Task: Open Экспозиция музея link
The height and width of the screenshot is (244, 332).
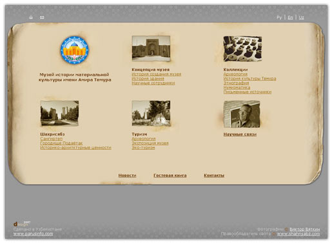Action: click(150, 143)
